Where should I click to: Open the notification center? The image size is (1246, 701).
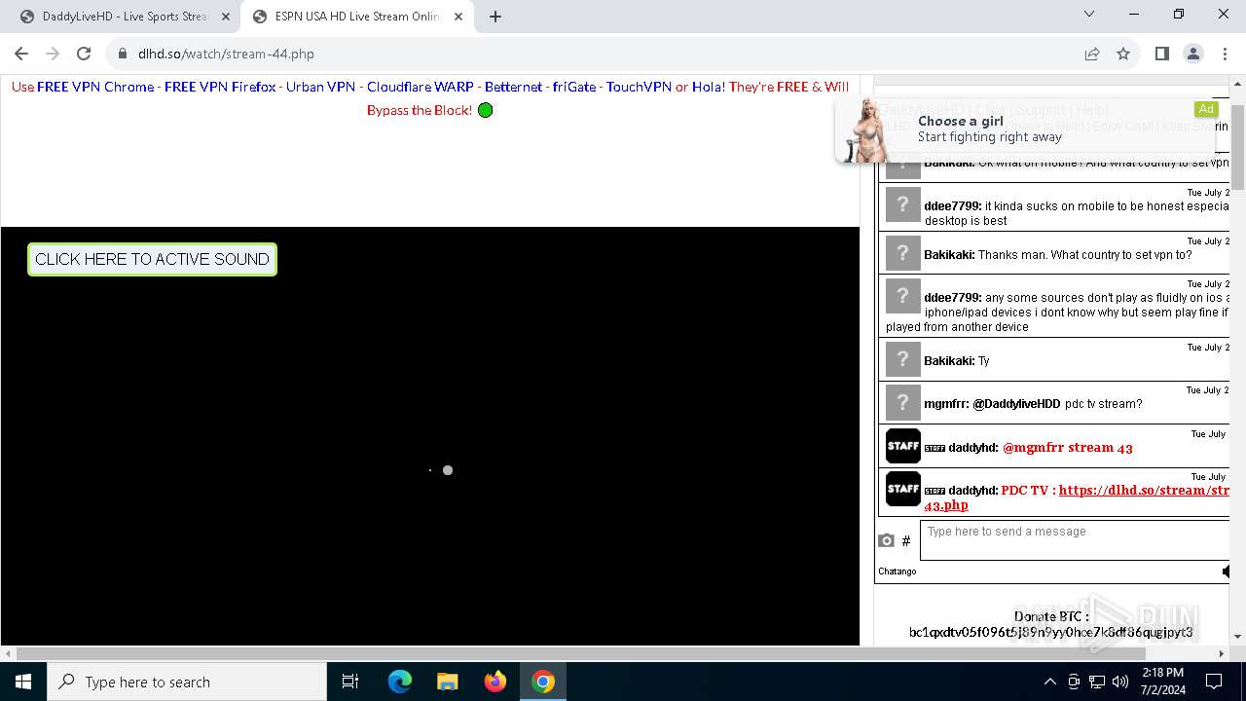(1214, 682)
